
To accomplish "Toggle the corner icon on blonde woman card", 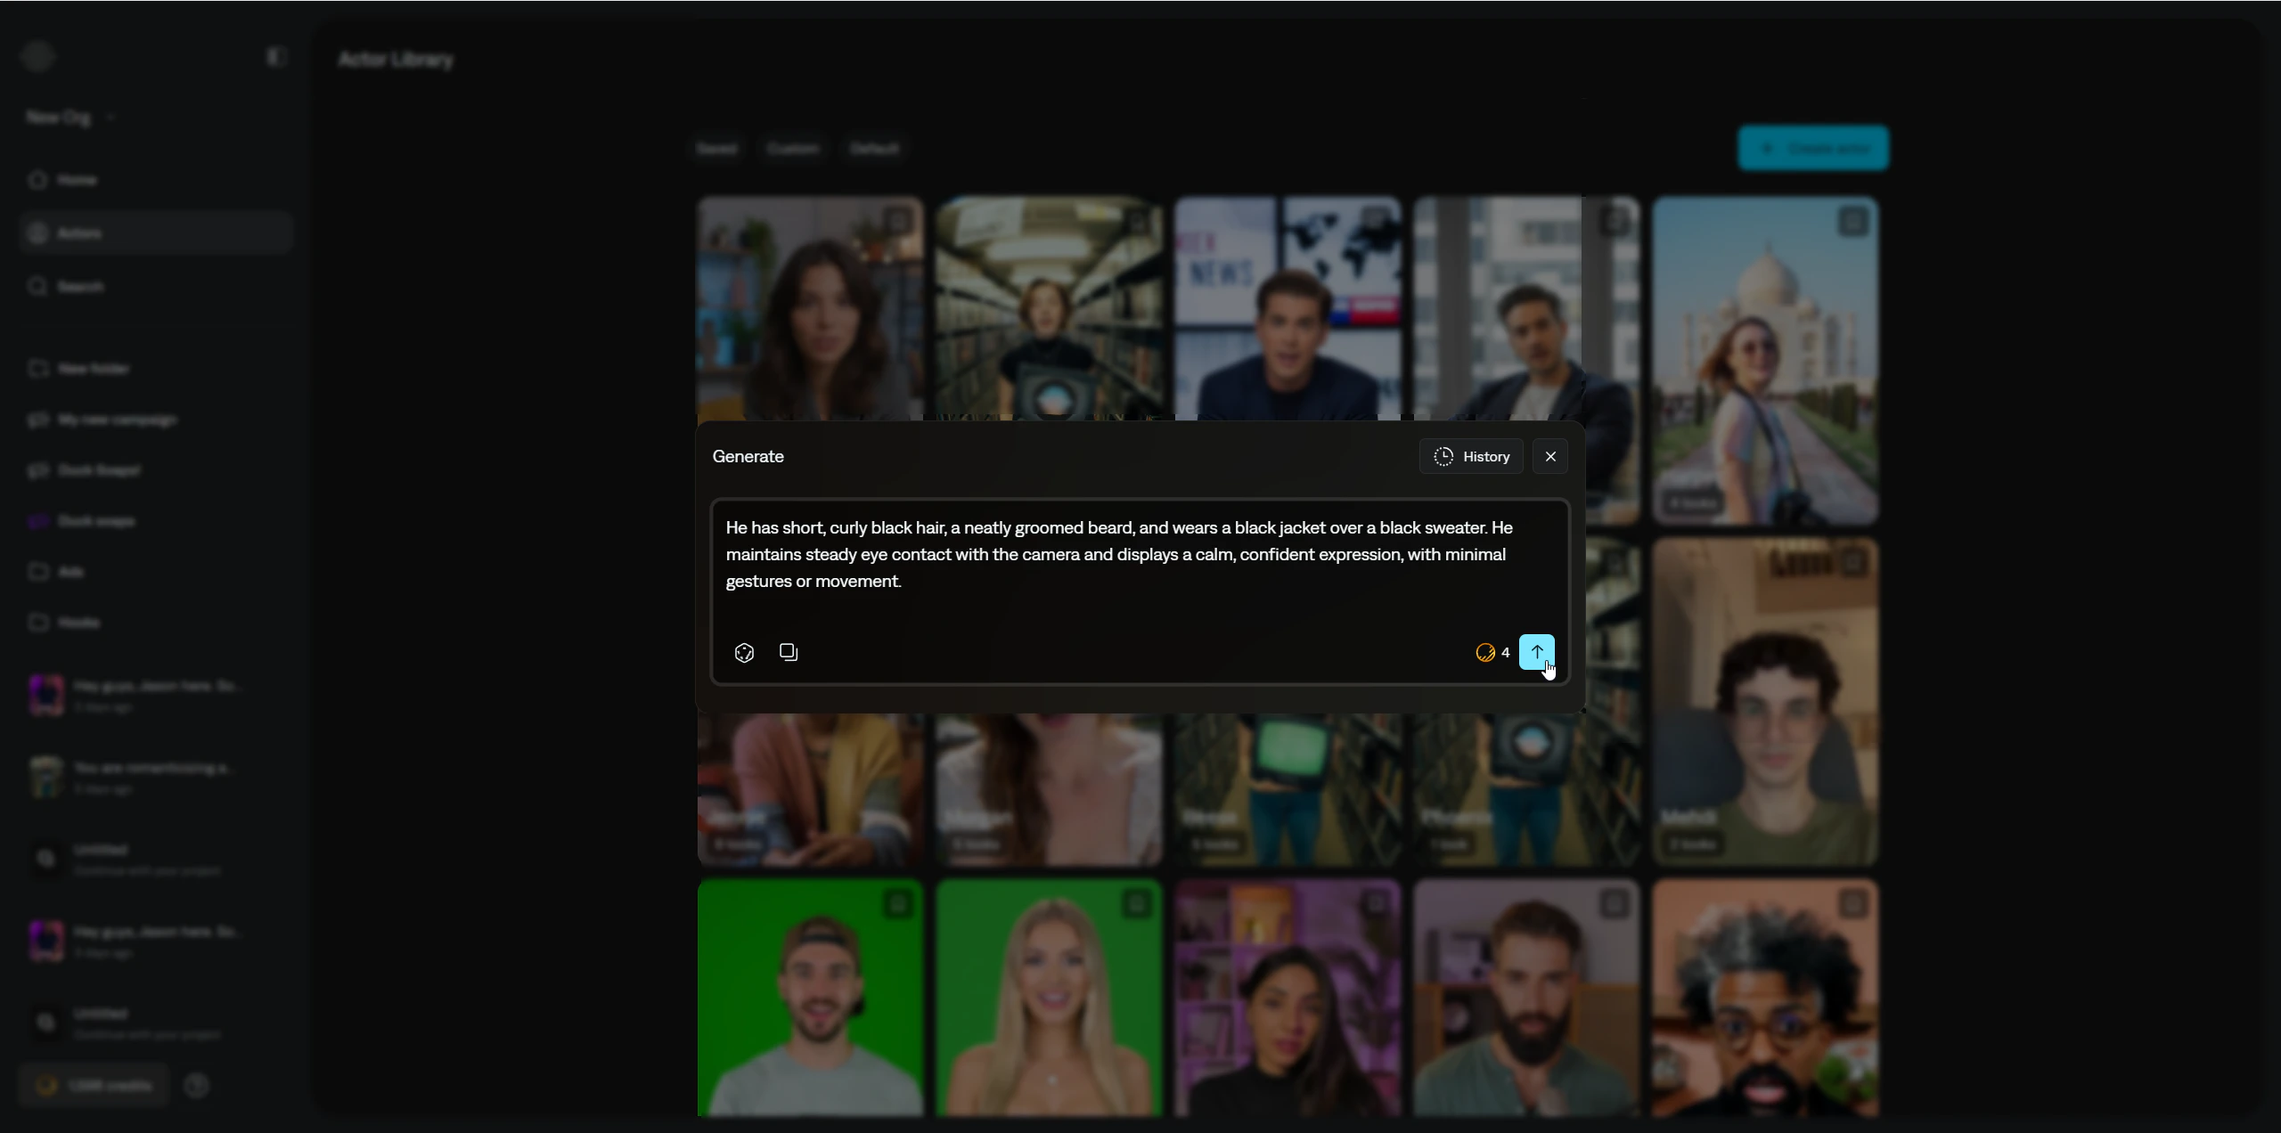I will [x=1137, y=904].
